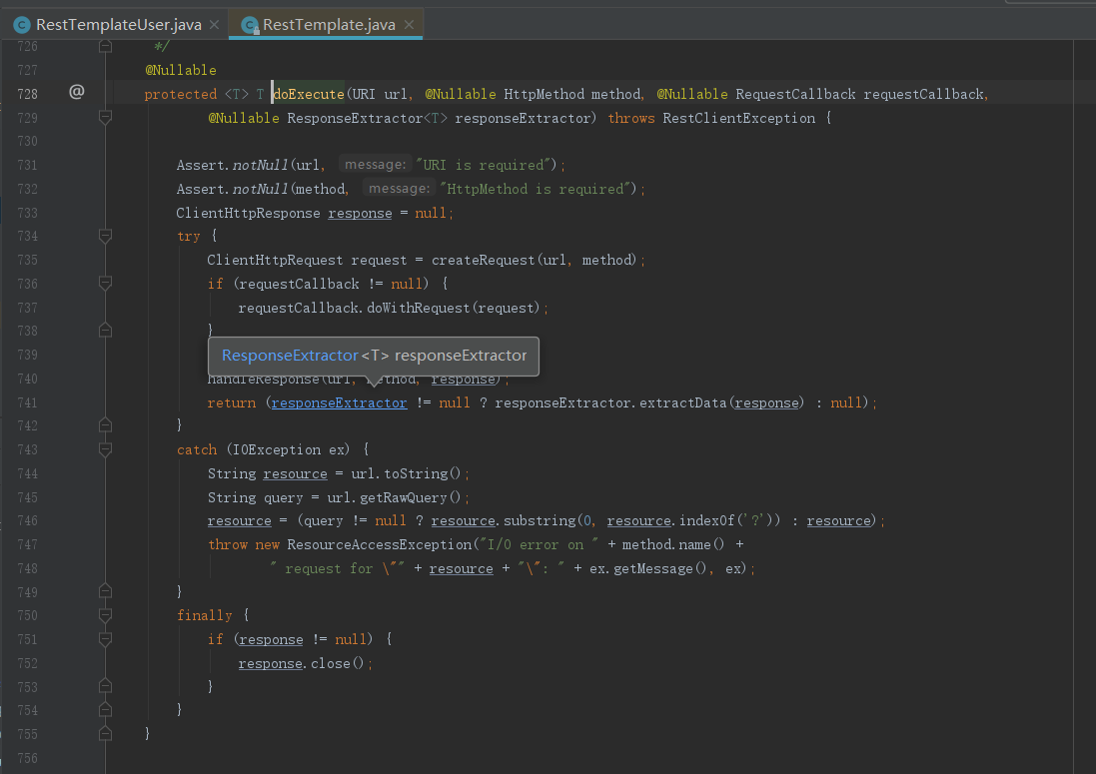Screen dimensions: 1096x774
Task: Click line number 728 in the gutter
Action: pyautogui.click(x=28, y=94)
